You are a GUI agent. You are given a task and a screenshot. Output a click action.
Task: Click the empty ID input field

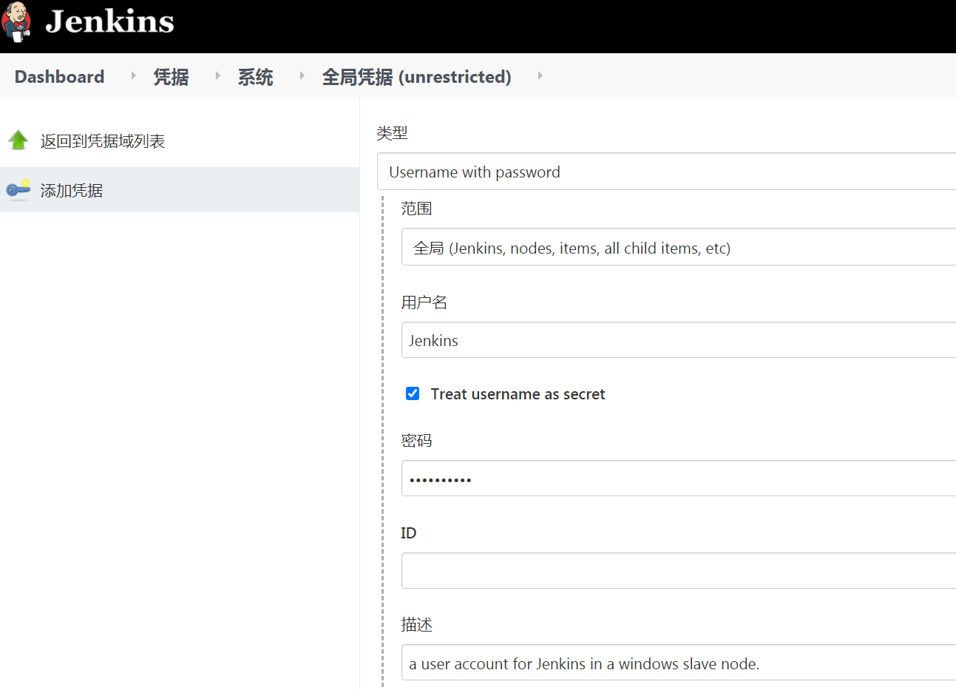tap(679, 571)
